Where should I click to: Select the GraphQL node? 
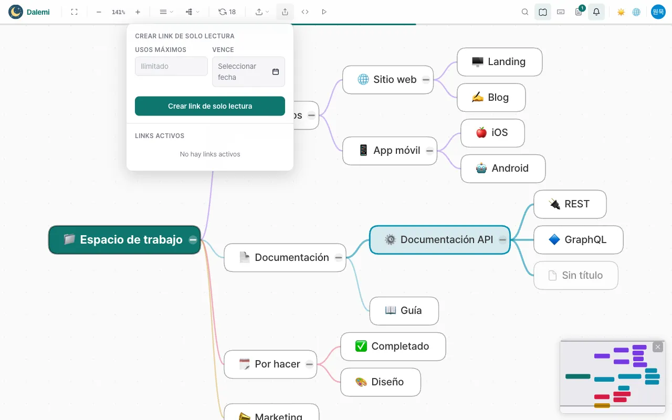coord(579,240)
